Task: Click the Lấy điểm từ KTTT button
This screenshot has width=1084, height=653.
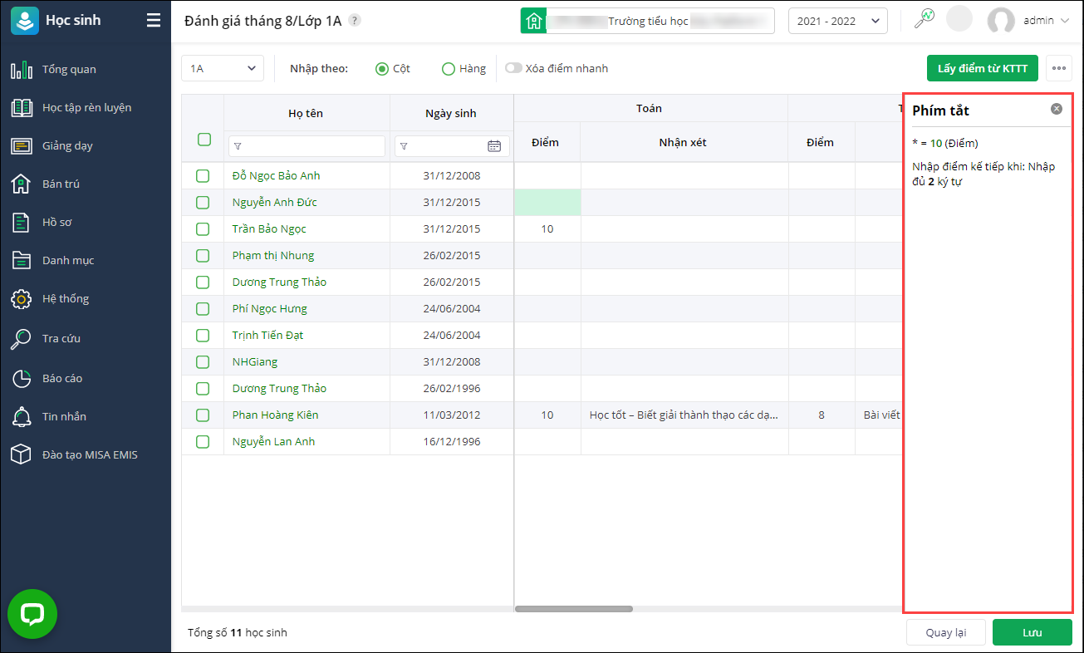Action: click(983, 68)
